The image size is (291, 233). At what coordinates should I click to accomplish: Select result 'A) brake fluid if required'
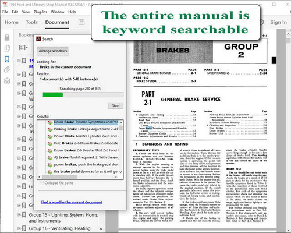[x=86, y=157]
